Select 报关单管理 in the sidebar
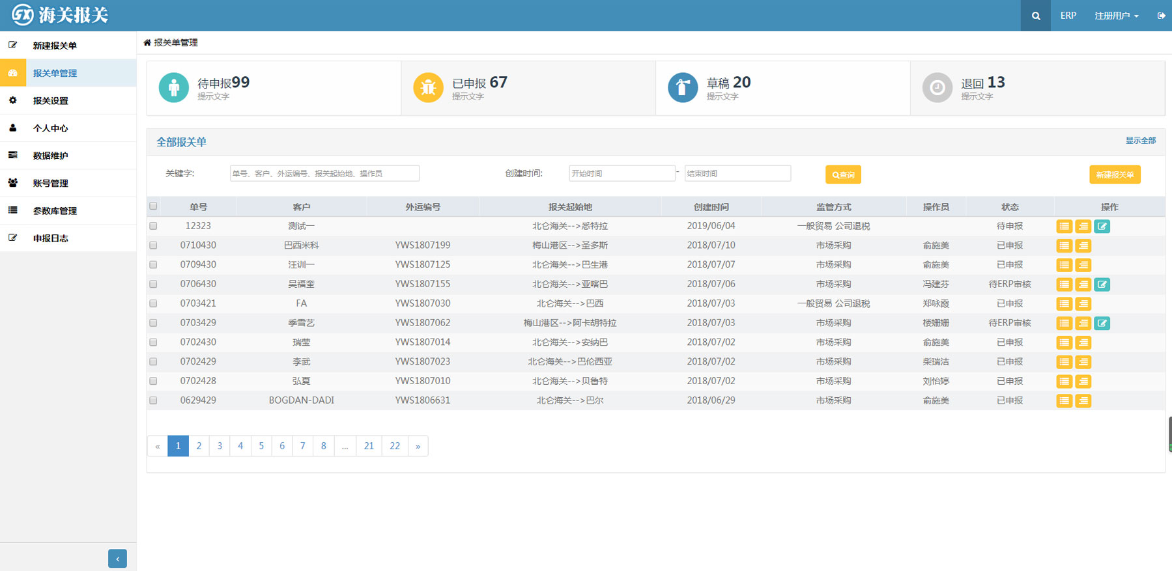The height and width of the screenshot is (571, 1172). (x=68, y=73)
